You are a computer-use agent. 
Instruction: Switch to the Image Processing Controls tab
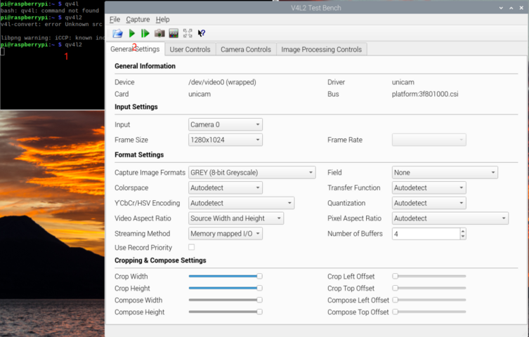pos(321,50)
